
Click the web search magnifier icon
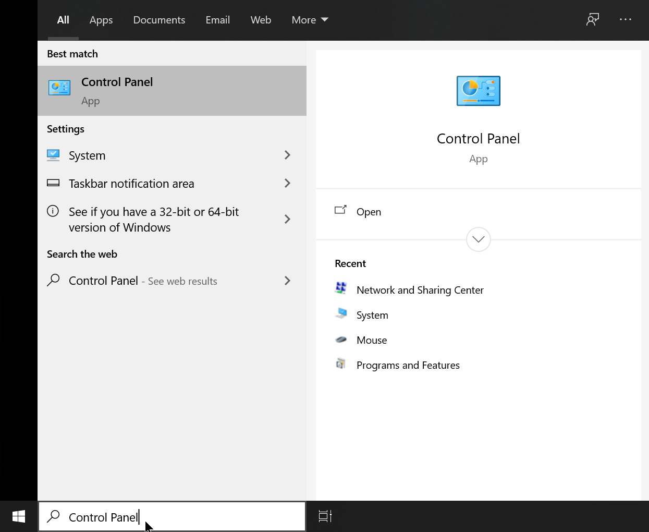coord(53,281)
